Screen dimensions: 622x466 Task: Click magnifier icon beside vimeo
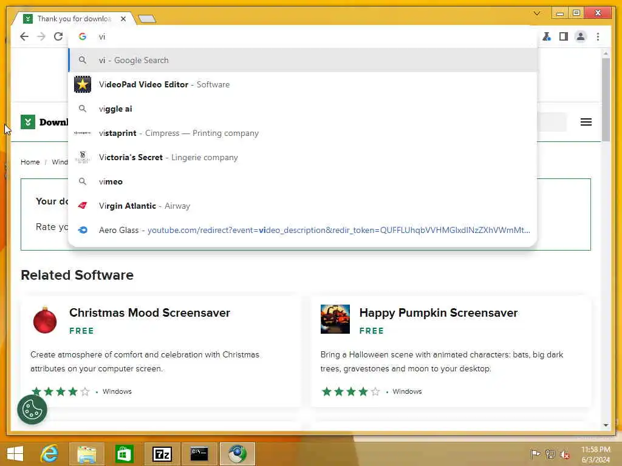pyautogui.click(x=83, y=181)
